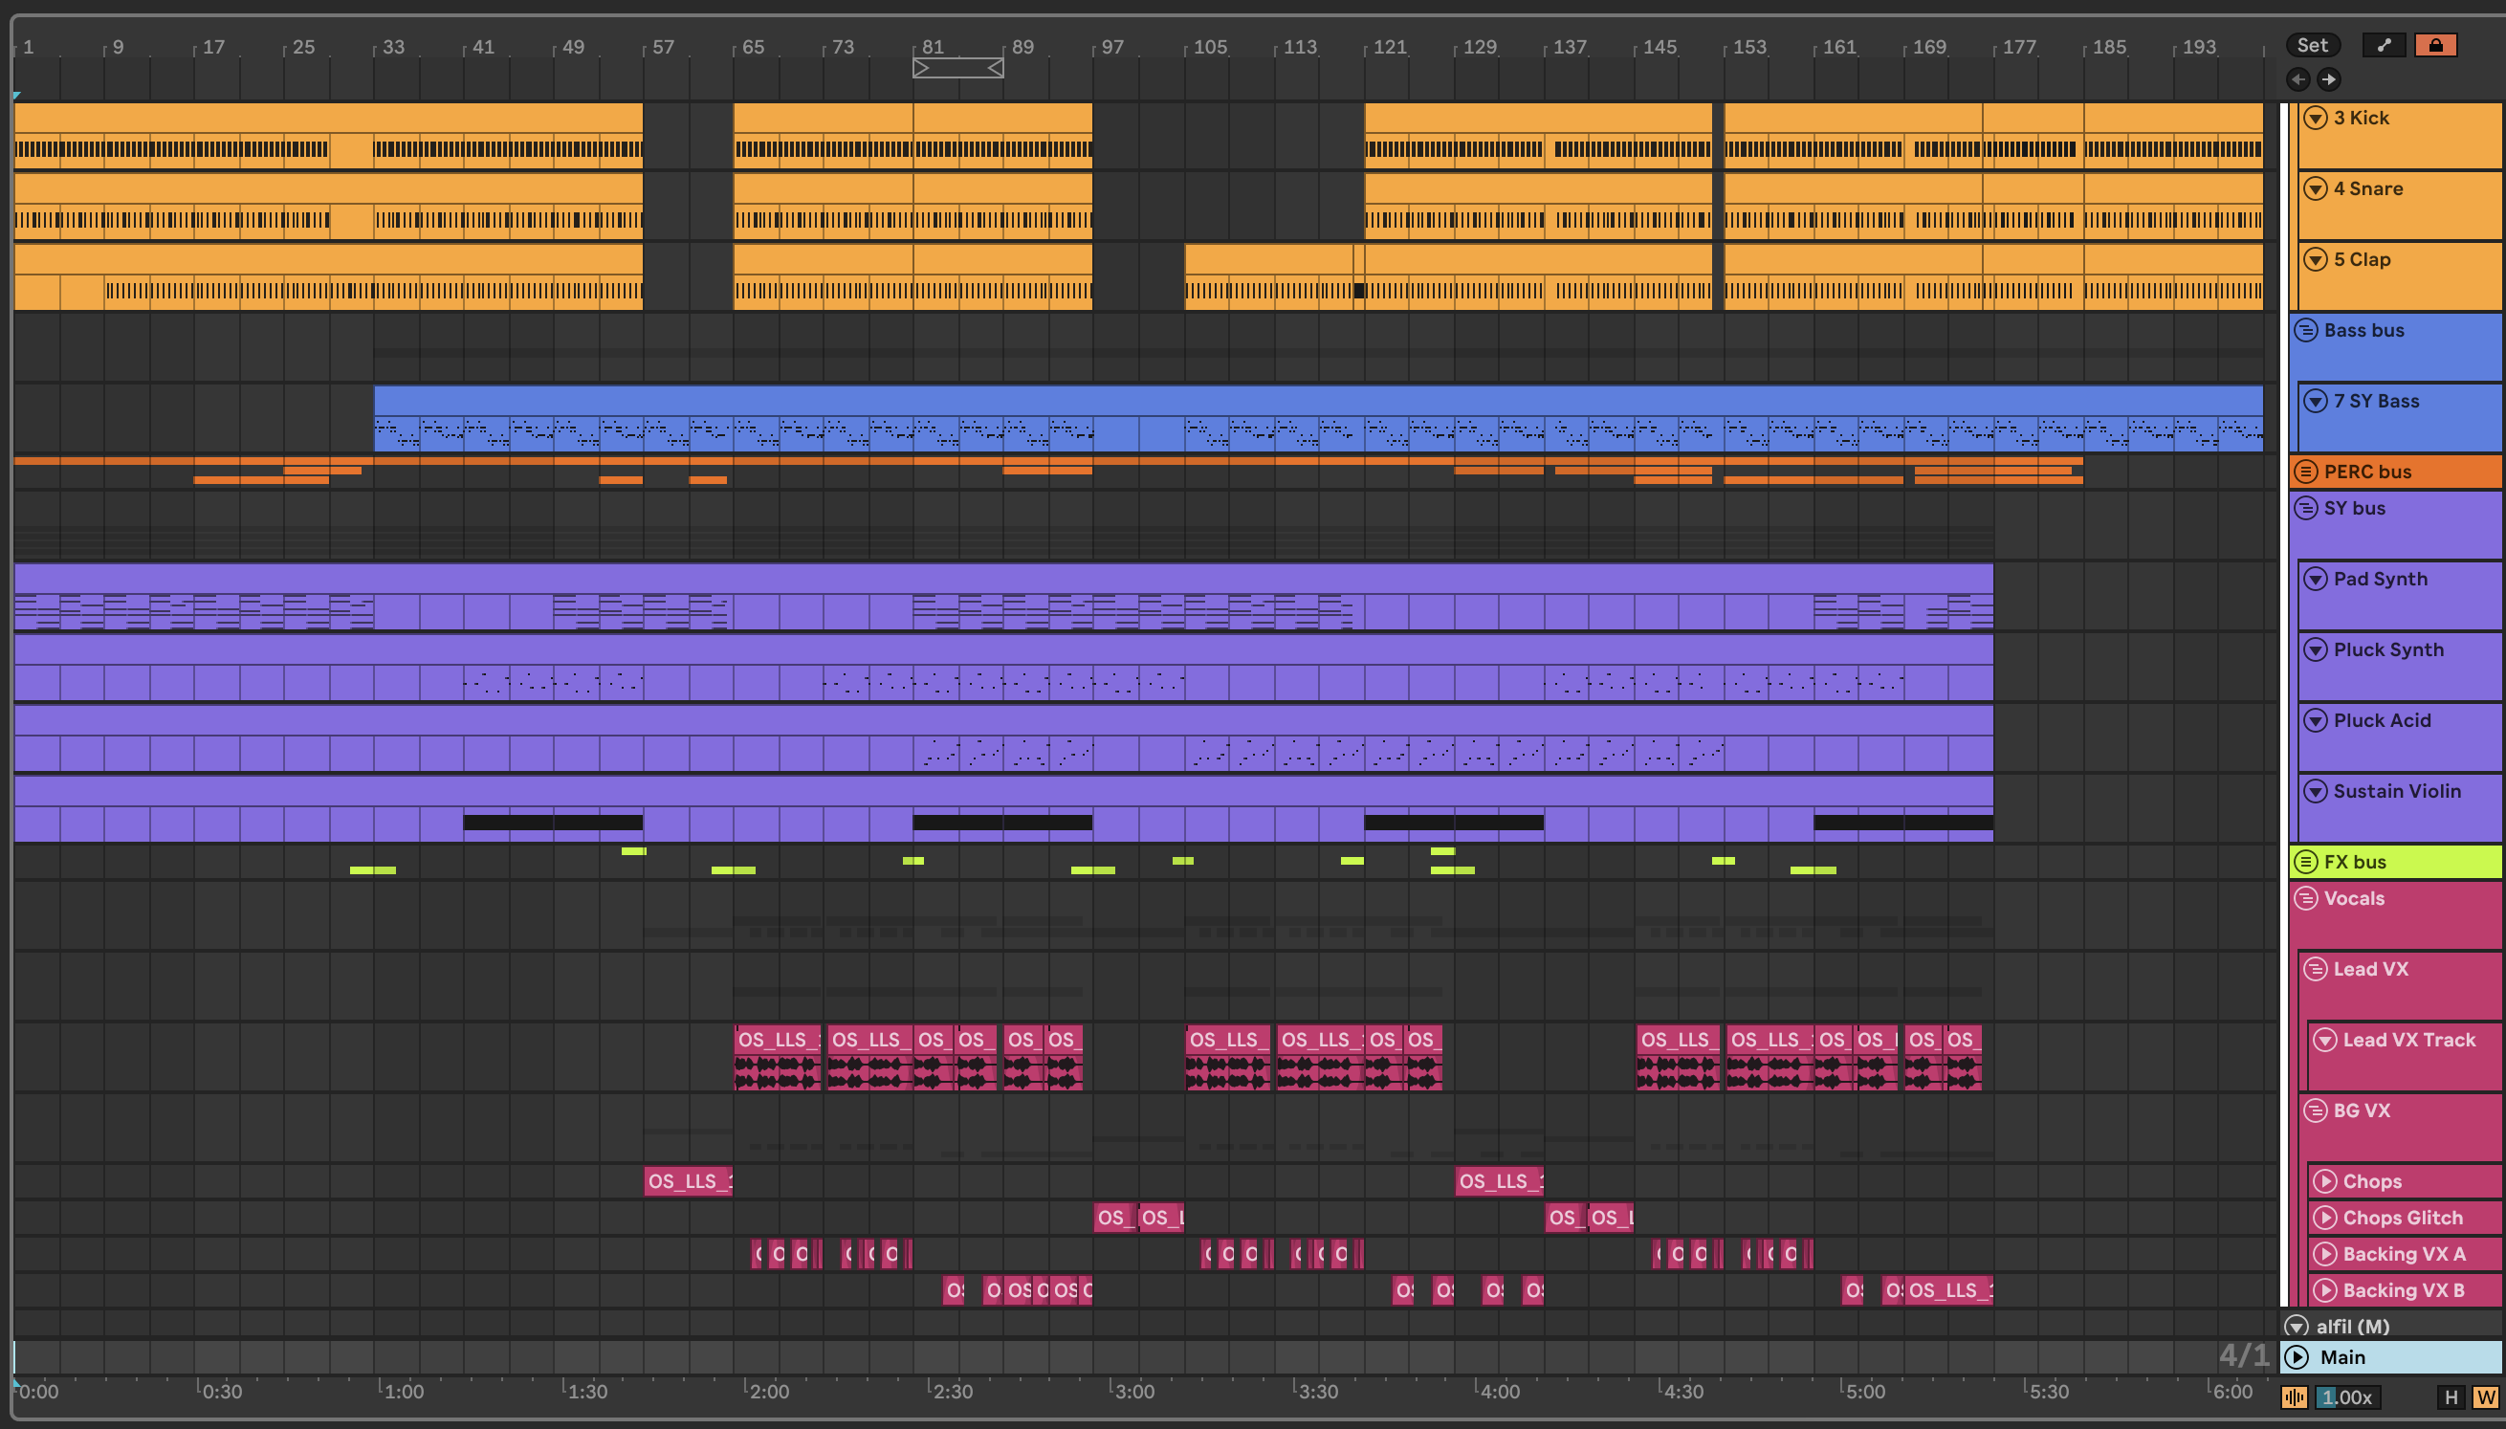Collapse the 7 SY Bass track
Image resolution: width=2506 pixels, height=1429 pixels.
[2315, 401]
